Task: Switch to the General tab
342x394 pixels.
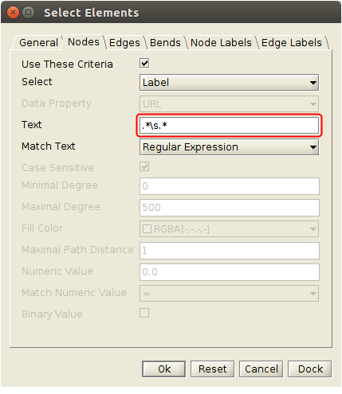Action: [38, 43]
